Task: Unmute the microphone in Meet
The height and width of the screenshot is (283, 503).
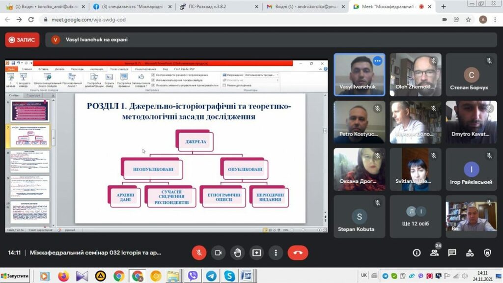Action: coord(199,253)
